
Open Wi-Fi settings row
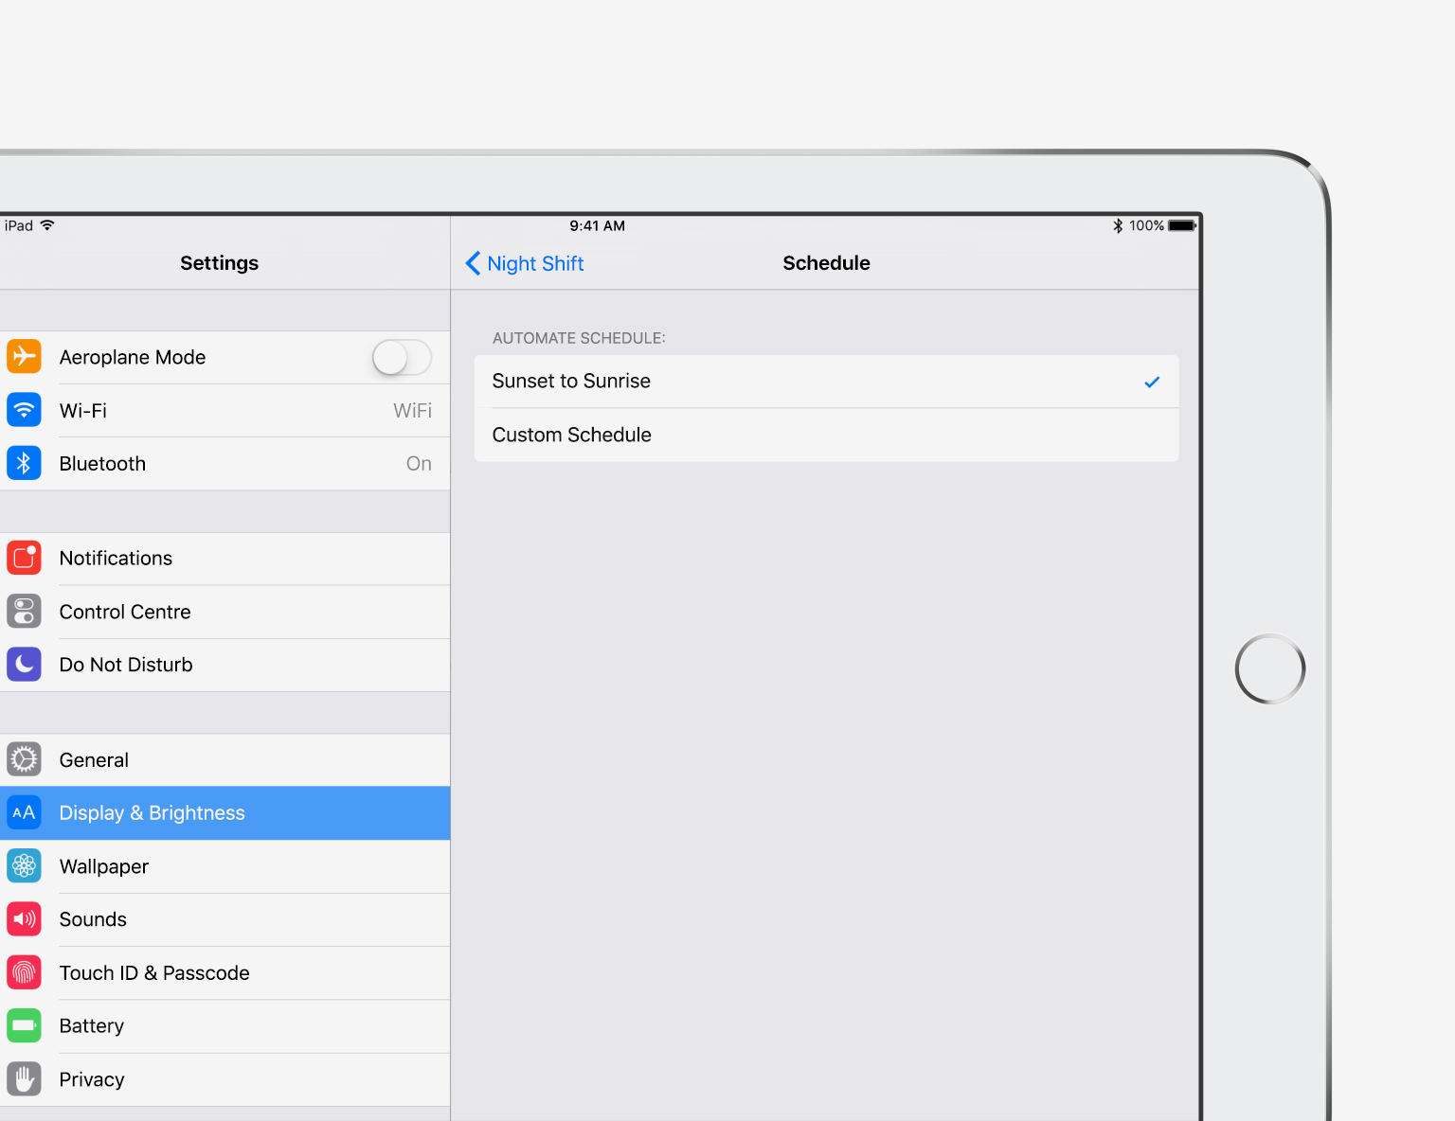point(225,410)
